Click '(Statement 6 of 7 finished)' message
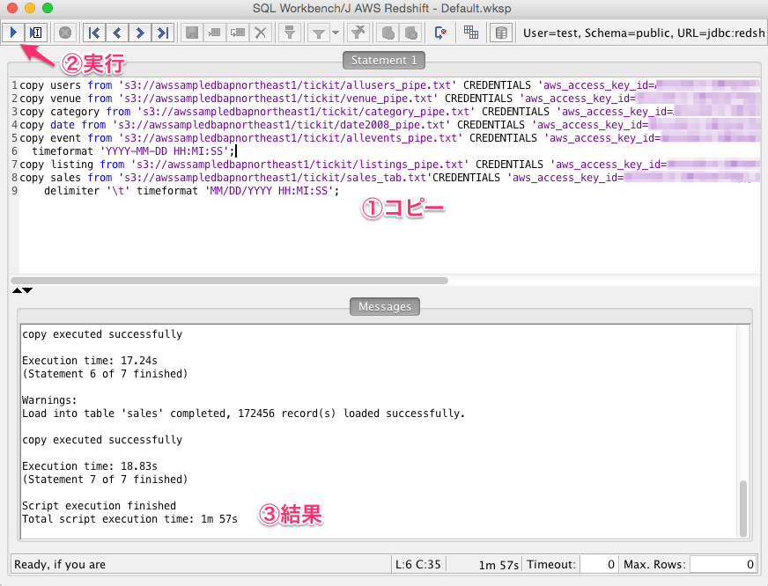 (105, 374)
